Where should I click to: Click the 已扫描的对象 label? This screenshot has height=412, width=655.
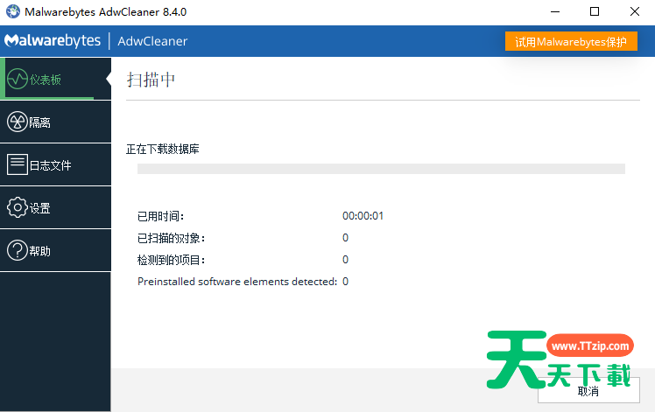coord(172,238)
